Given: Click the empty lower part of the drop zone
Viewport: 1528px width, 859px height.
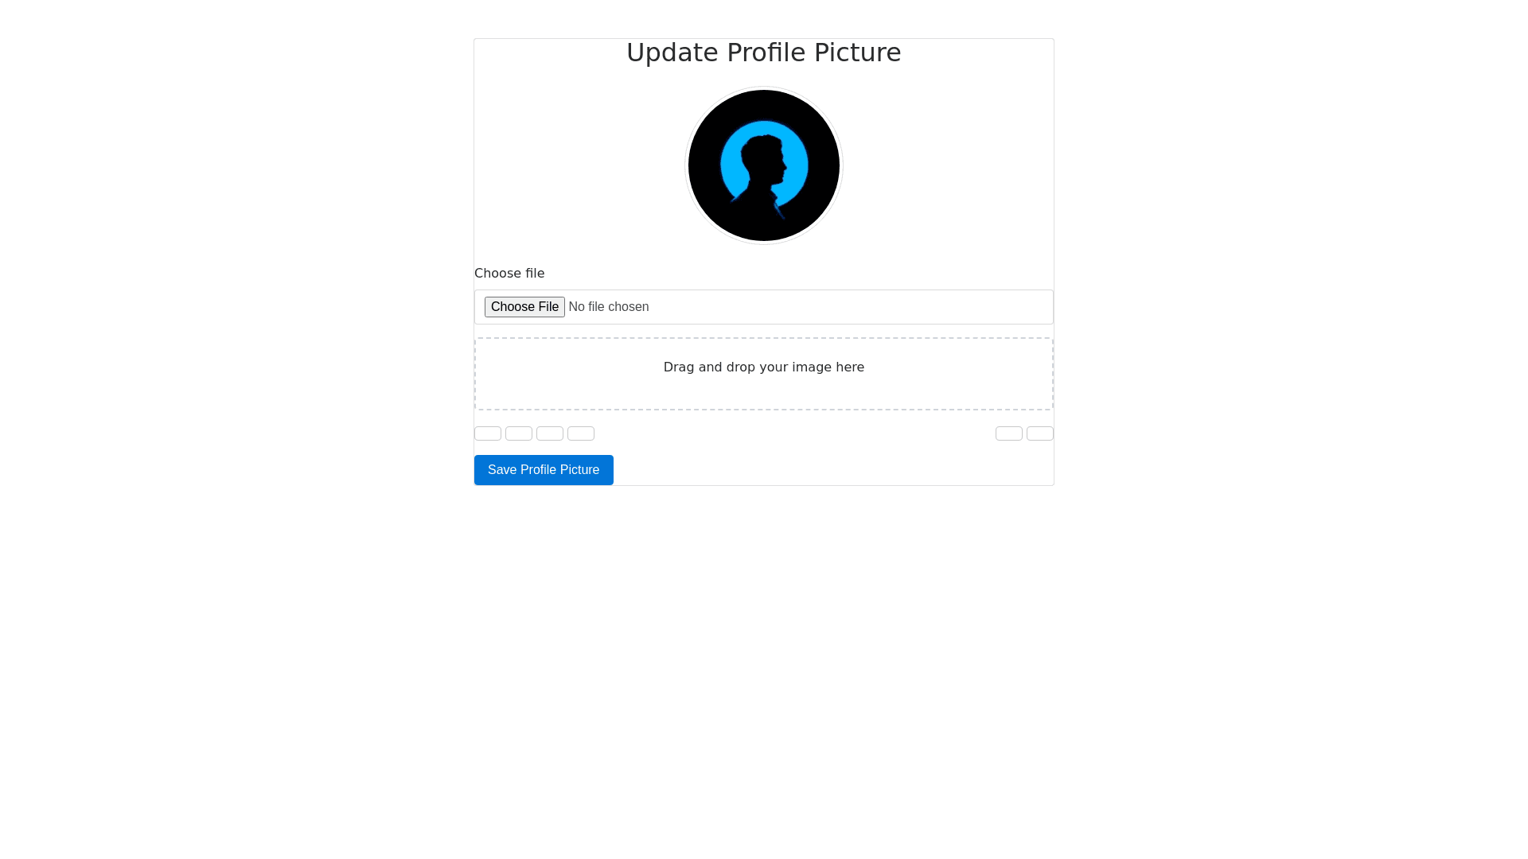Looking at the screenshot, I should pos(764,394).
